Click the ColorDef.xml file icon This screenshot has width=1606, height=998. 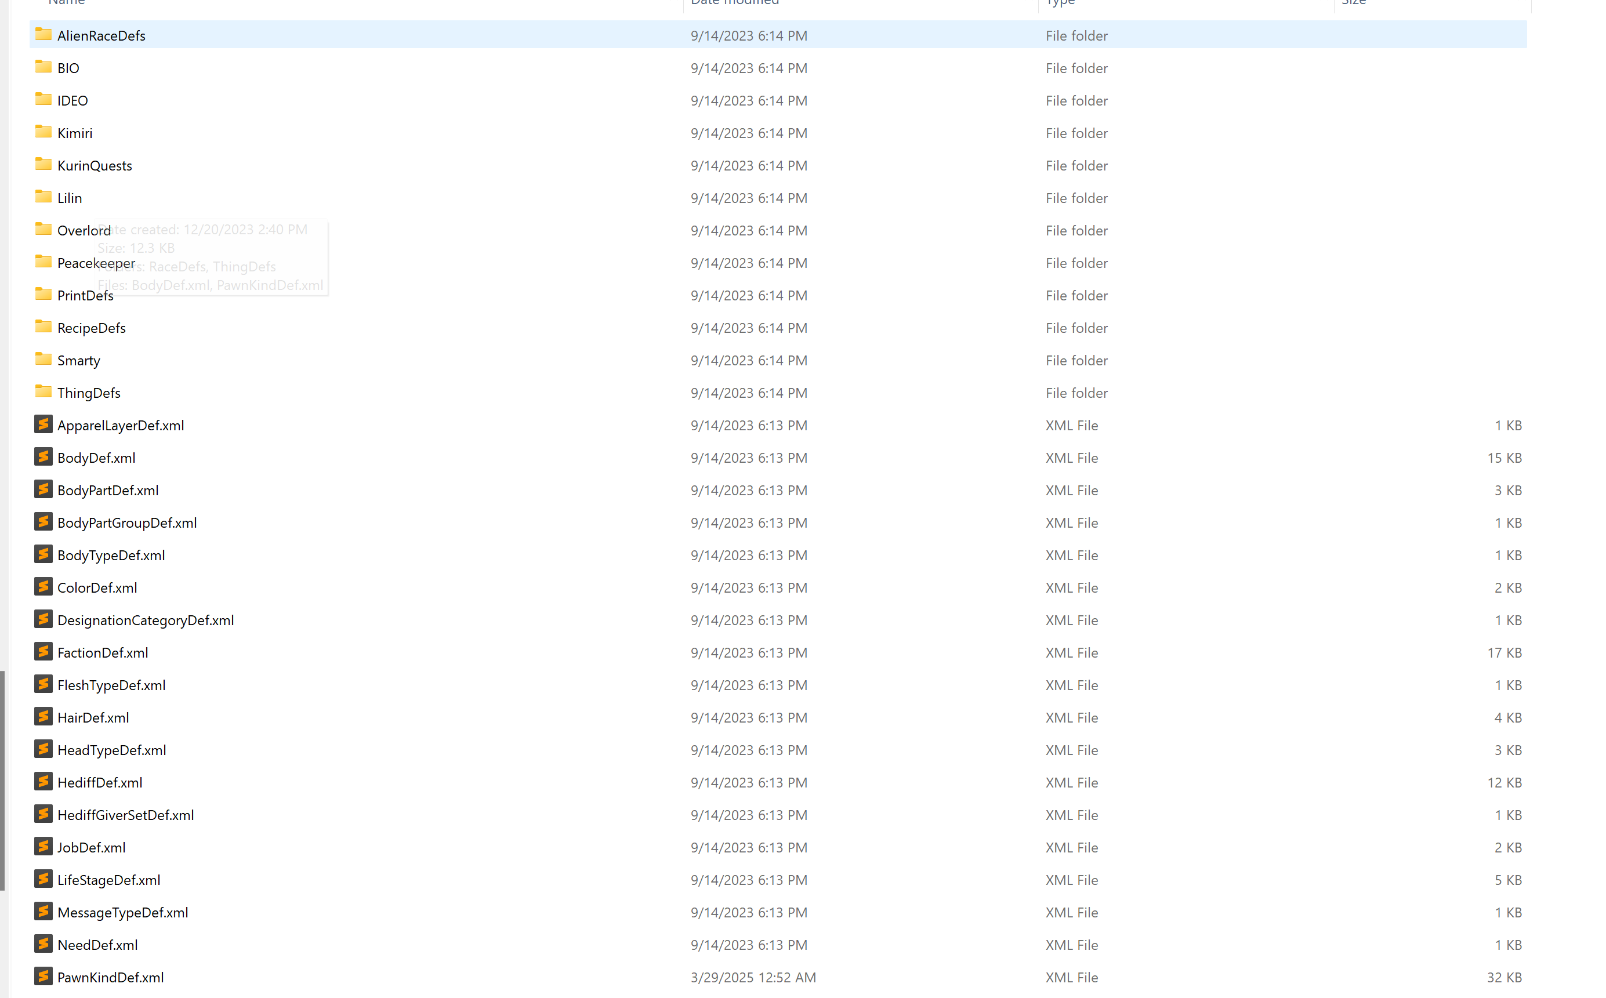(43, 587)
